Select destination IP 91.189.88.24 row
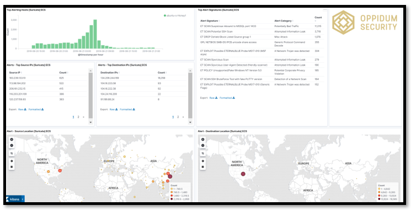 (x=143, y=99)
